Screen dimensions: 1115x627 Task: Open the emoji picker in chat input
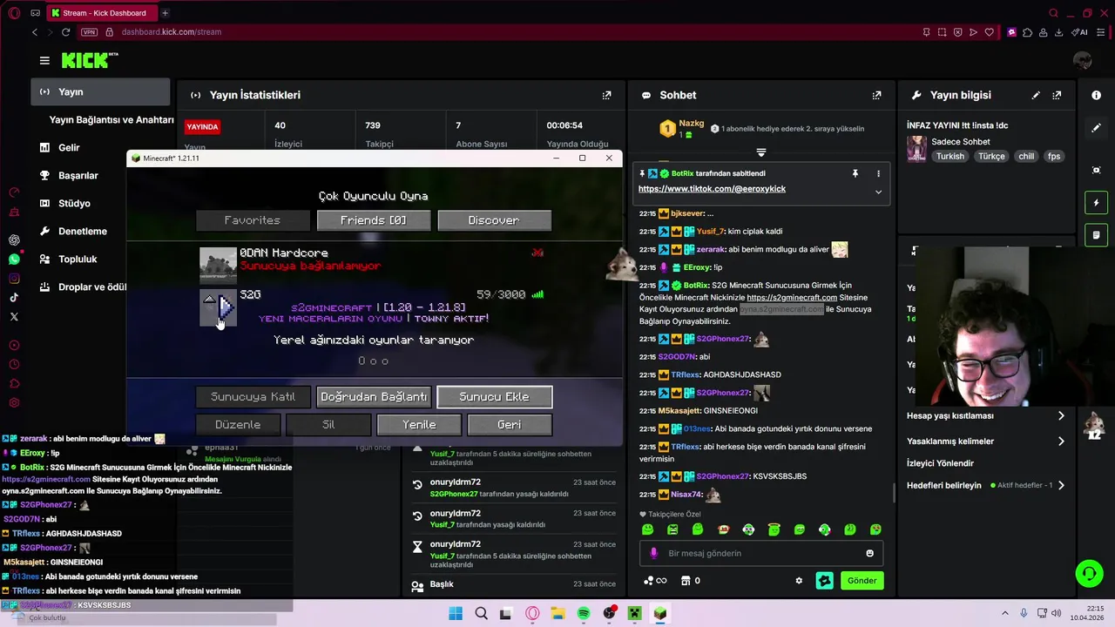point(869,553)
